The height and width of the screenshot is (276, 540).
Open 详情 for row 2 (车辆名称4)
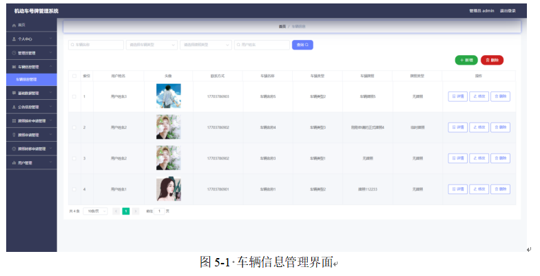click(457, 127)
